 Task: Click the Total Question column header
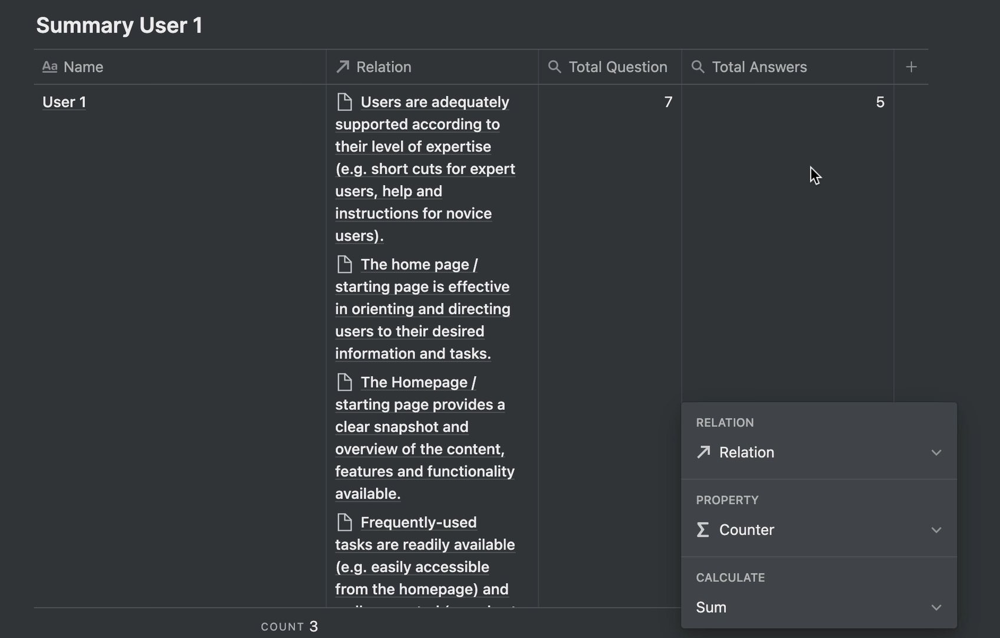617,67
